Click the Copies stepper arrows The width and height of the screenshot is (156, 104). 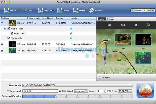click(105, 91)
